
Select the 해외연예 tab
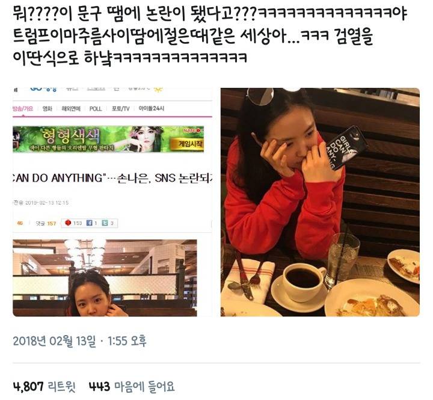pos(71,108)
